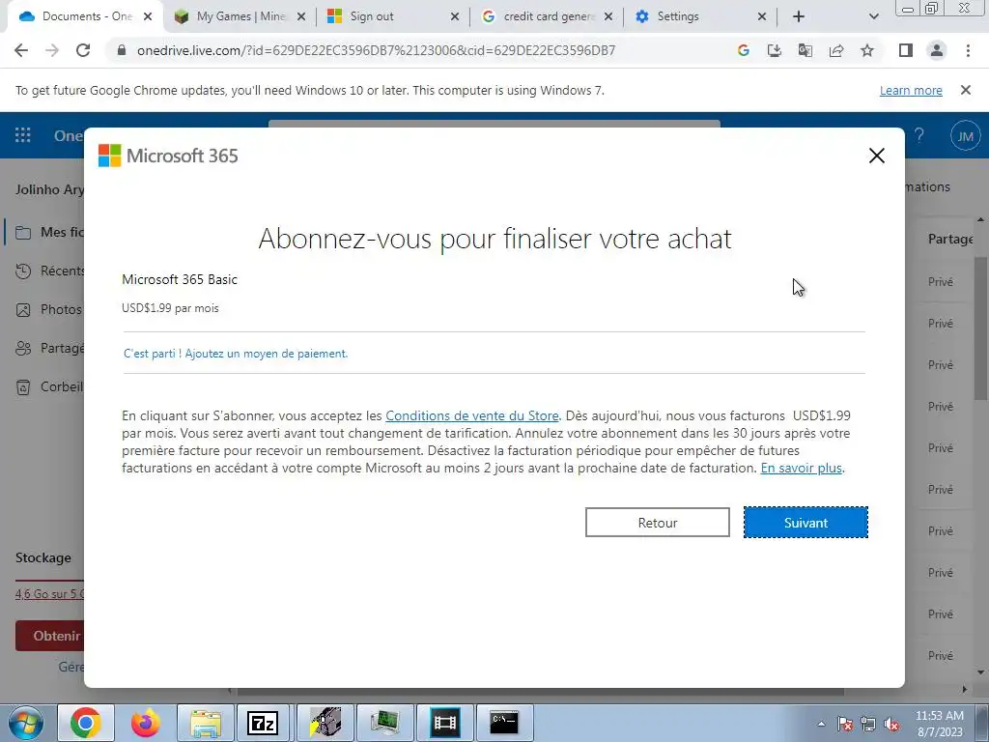View site information lock icon
The height and width of the screenshot is (742, 989).
click(x=122, y=50)
